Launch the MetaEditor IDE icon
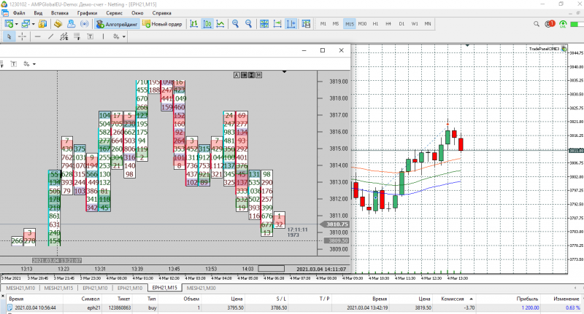This screenshot has width=584, height=314. click(x=58, y=24)
